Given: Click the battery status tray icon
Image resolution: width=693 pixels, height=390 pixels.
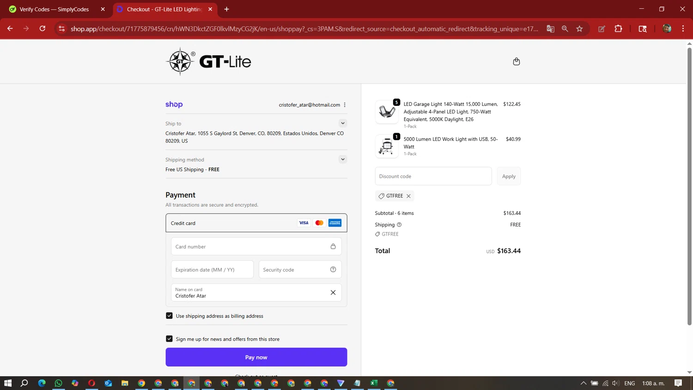Looking at the screenshot, I should coord(595,383).
